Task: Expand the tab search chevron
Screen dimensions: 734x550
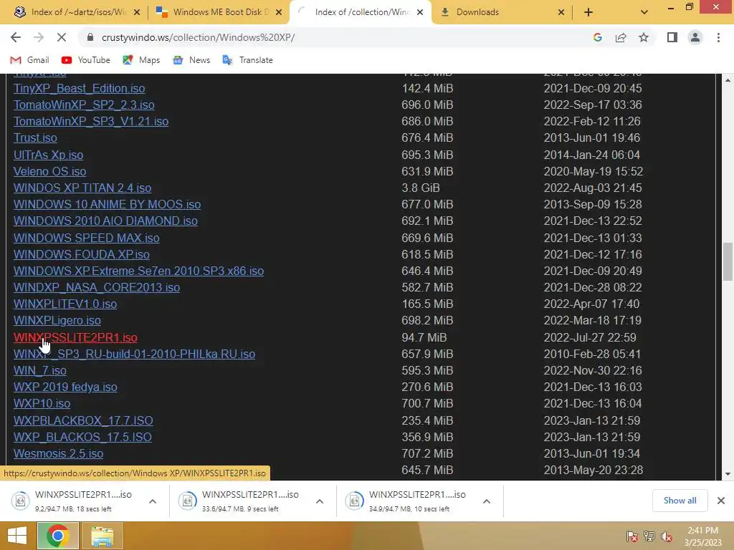Action: pyautogui.click(x=644, y=12)
